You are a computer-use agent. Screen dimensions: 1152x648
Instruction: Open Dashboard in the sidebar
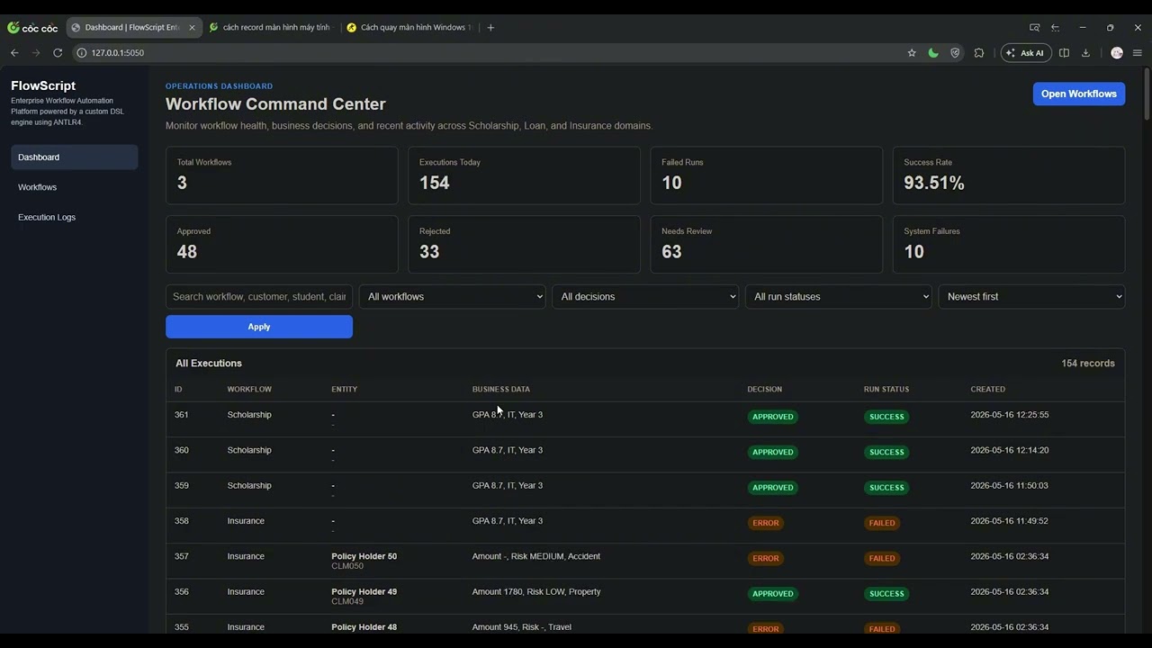pos(75,157)
